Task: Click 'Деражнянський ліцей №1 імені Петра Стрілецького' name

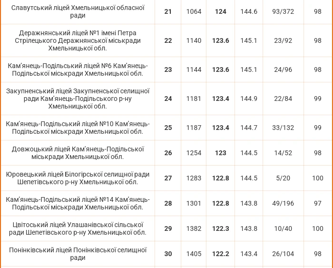Action: [x=78, y=40]
